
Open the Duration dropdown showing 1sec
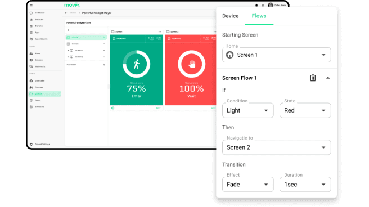(x=305, y=184)
